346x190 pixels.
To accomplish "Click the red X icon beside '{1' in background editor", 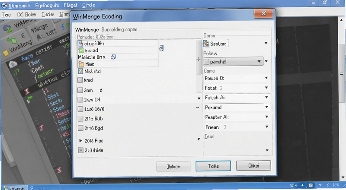I will [x=27, y=91].
